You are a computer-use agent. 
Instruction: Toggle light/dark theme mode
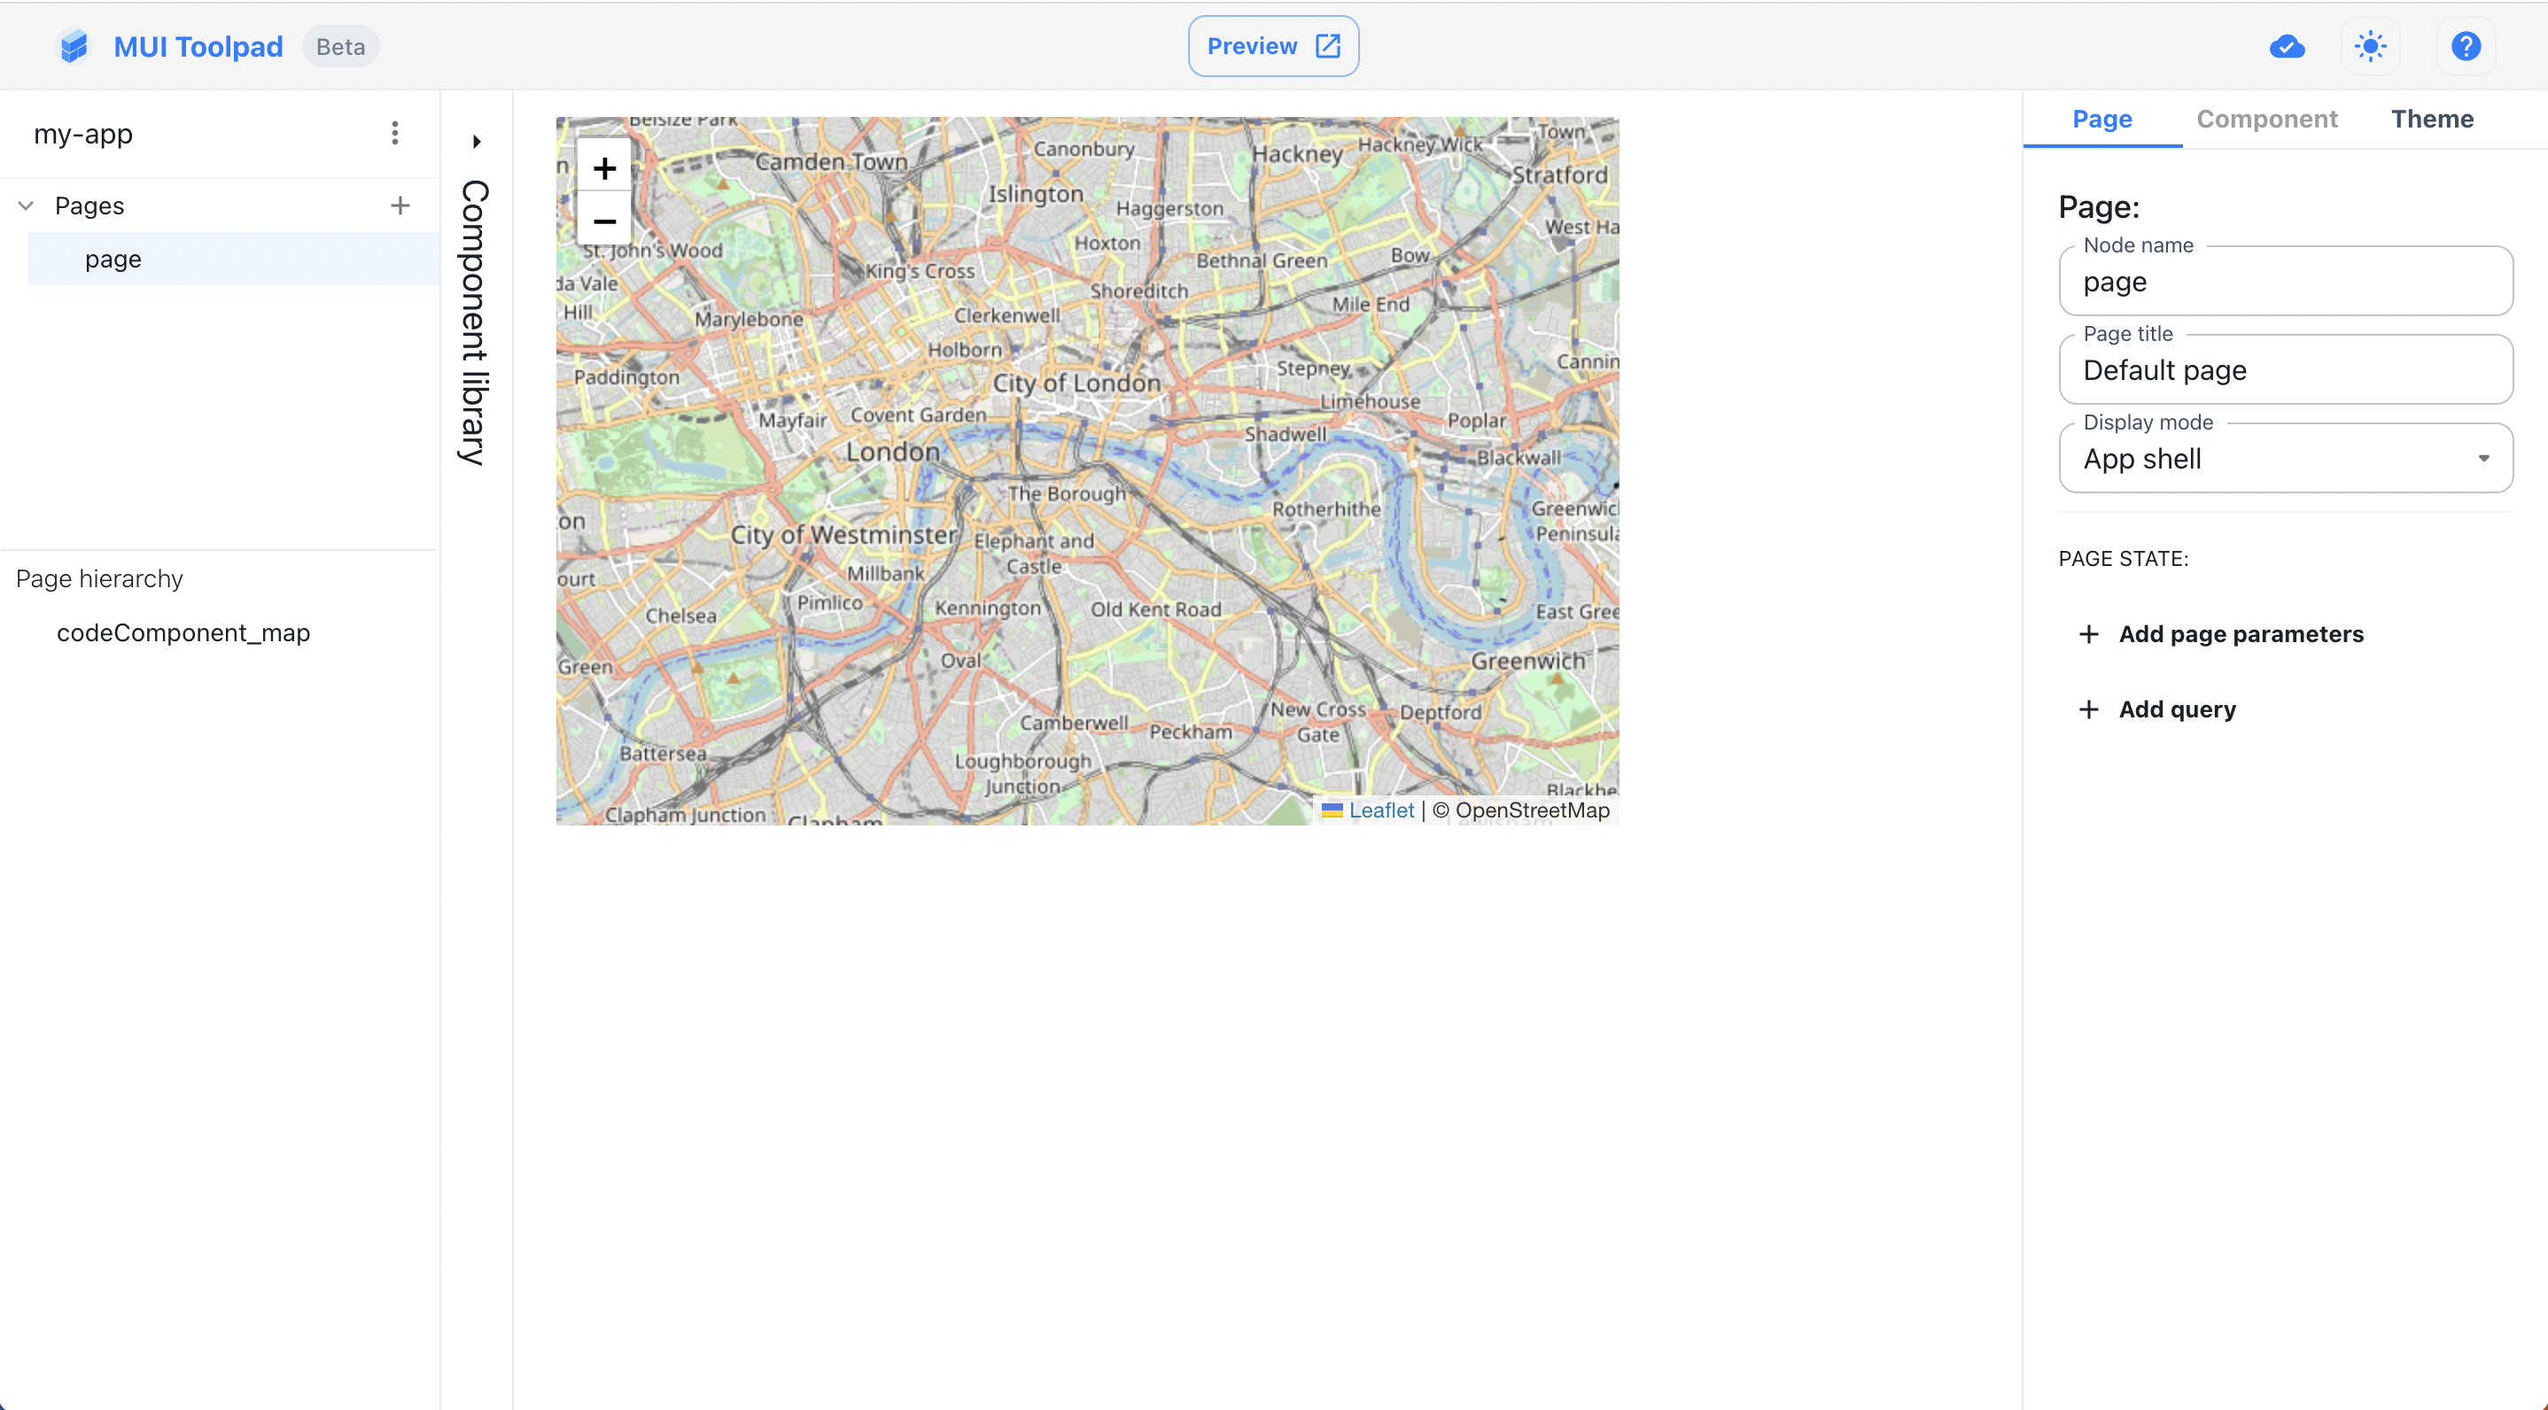pos(2371,45)
